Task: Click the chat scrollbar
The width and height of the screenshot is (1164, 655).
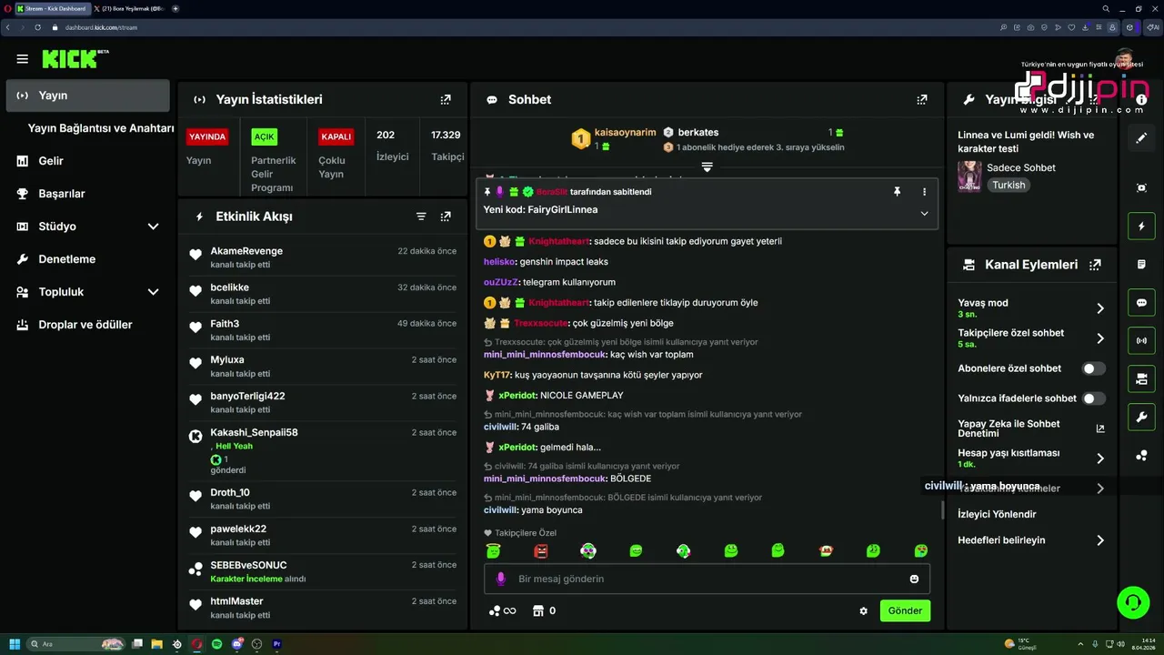Action: point(942,511)
